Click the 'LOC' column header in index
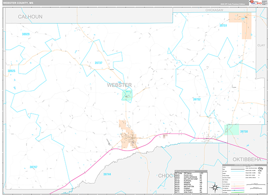 [x=202, y=173]
